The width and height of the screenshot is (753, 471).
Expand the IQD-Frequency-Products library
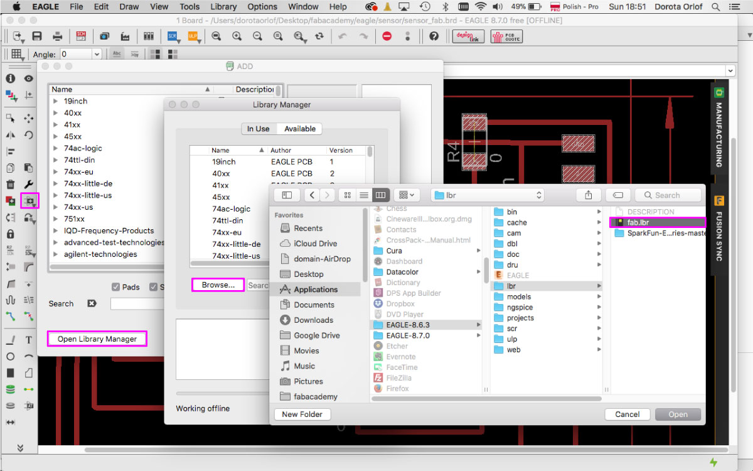55,230
